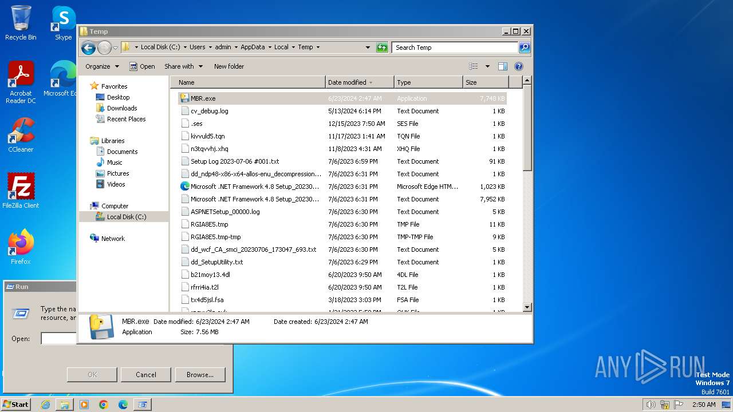This screenshot has height=412, width=733.
Task: Select Local Disk (C:) in navigation pane
Action: coord(126,217)
